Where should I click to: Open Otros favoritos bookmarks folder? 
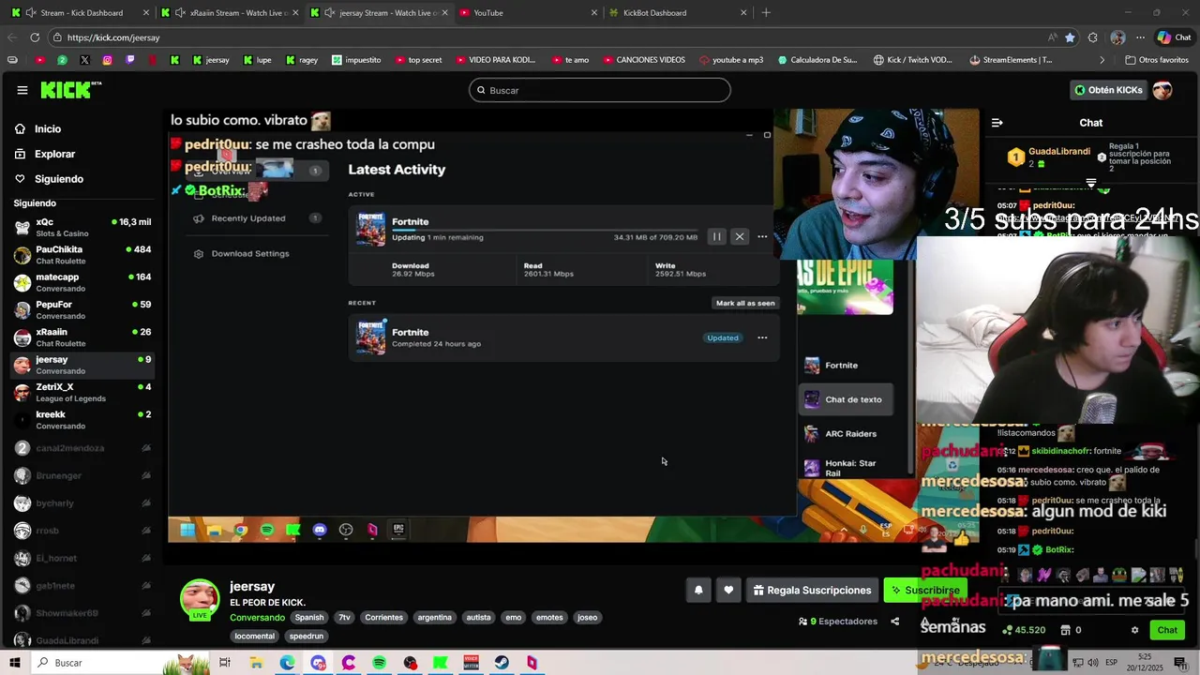pos(1155,60)
